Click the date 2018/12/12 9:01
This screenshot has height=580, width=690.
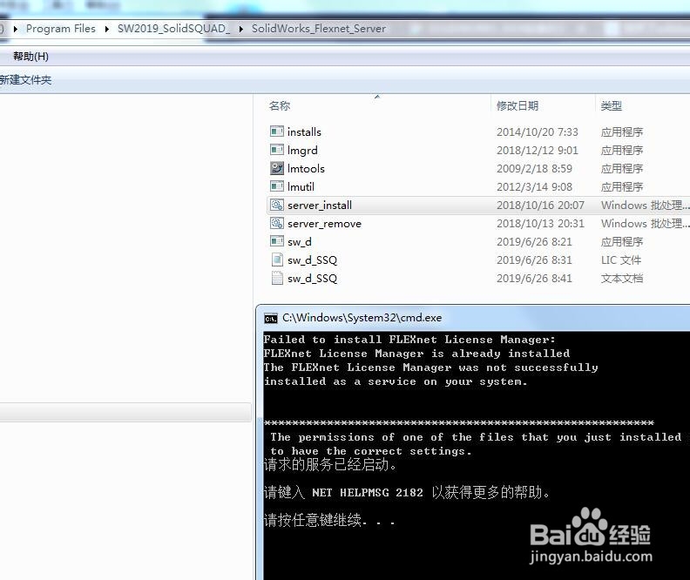click(x=537, y=151)
